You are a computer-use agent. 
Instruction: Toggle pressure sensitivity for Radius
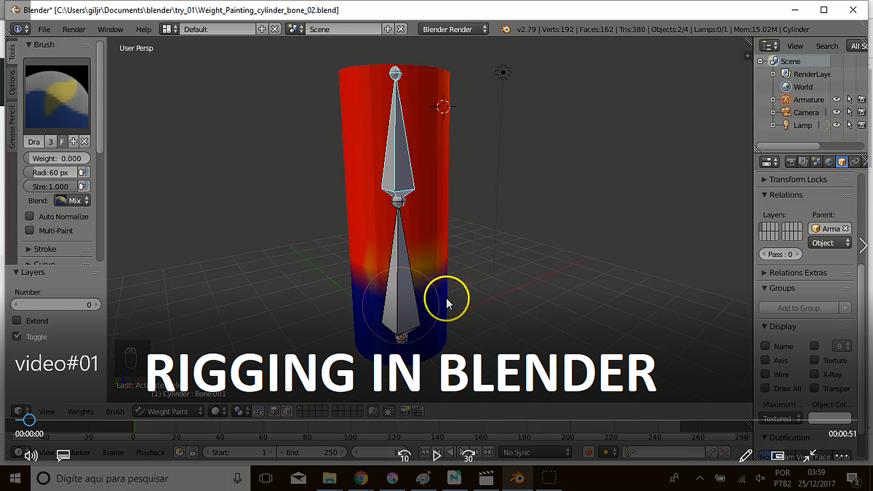coord(84,172)
